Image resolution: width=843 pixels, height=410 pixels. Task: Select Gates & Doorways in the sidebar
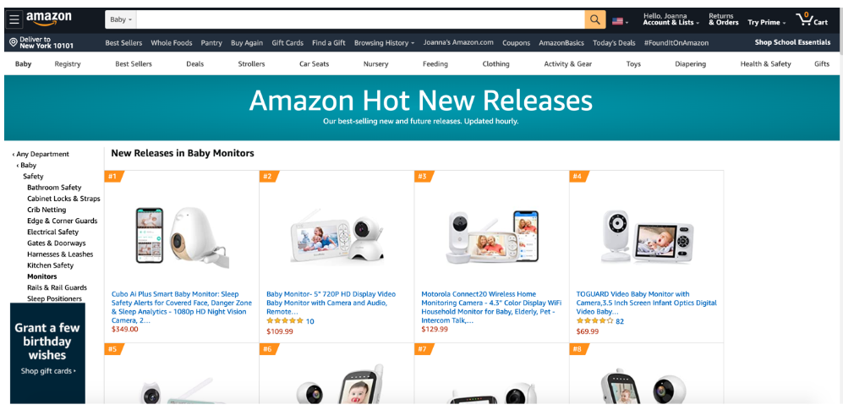[x=57, y=243]
